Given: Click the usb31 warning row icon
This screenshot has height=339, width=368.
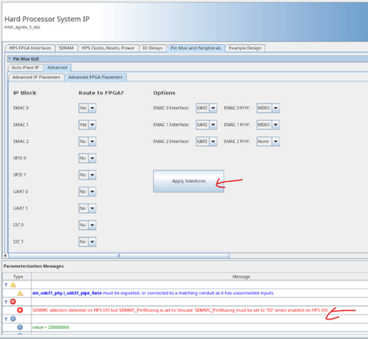Looking at the screenshot, I should [20, 293].
